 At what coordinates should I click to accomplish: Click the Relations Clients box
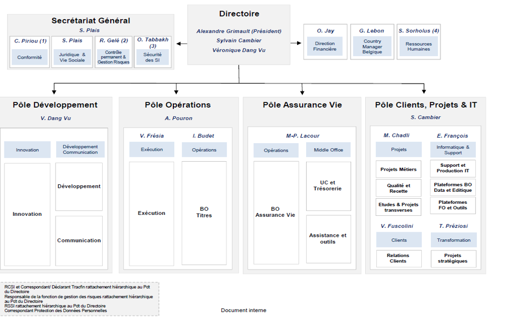point(398,258)
